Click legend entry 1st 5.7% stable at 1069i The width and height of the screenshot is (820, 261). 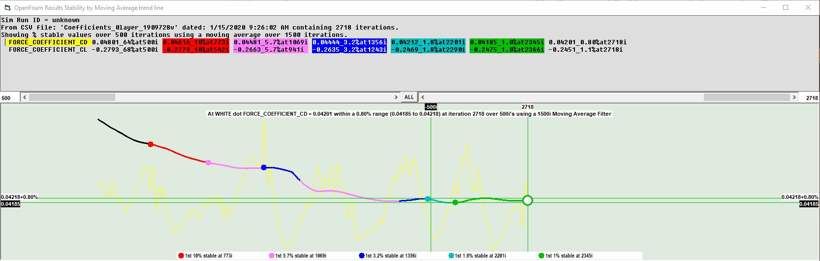298,256
